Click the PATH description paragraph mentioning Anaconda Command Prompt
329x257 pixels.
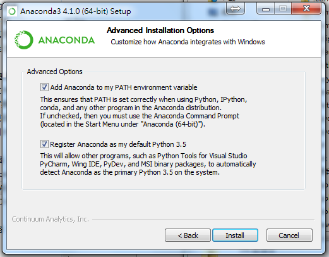pyautogui.click(x=143, y=112)
